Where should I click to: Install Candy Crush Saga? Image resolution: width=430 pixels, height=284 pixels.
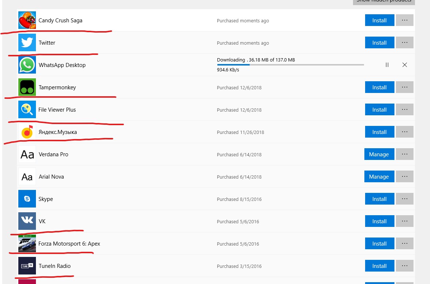tap(379, 20)
